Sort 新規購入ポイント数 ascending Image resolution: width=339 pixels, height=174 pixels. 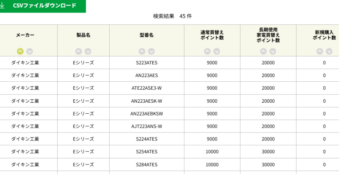pos(320,52)
